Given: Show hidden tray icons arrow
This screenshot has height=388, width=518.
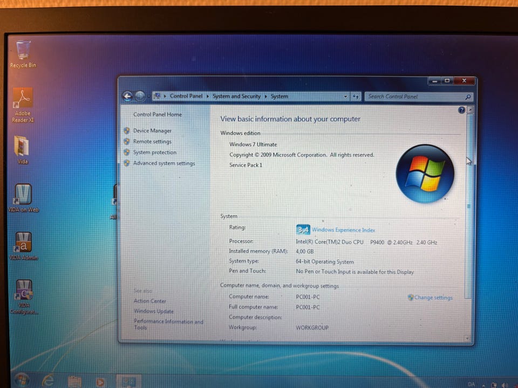Looking at the screenshot, I should coord(483,385).
